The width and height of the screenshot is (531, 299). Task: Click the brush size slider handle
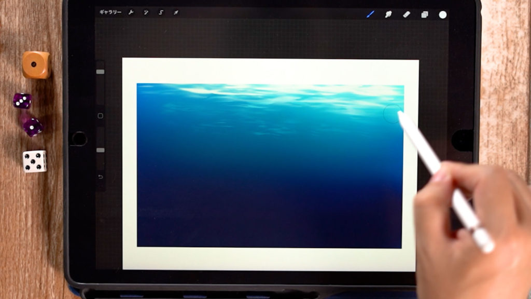coord(101,72)
